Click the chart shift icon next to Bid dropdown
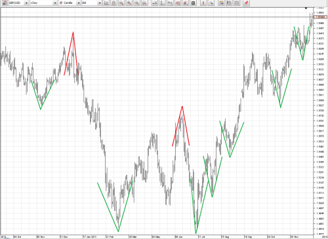 [x=106, y=3]
